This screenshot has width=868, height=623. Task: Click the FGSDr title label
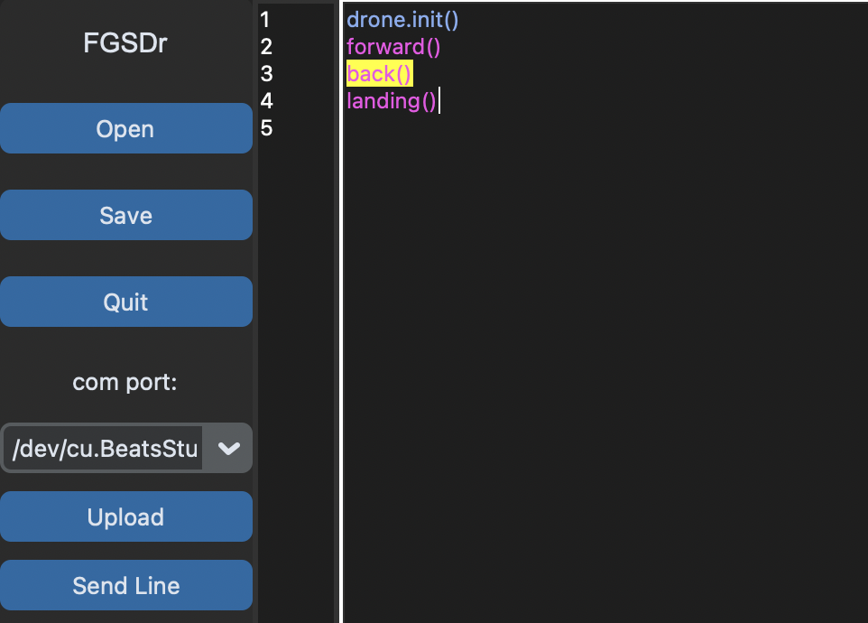pyautogui.click(x=125, y=43)
